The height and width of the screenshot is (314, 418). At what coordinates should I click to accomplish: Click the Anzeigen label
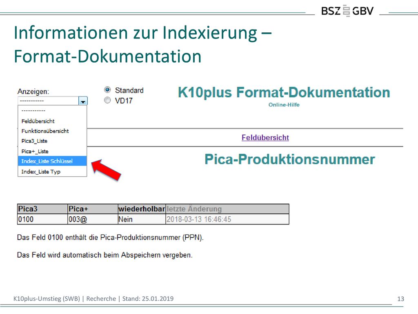33,92
